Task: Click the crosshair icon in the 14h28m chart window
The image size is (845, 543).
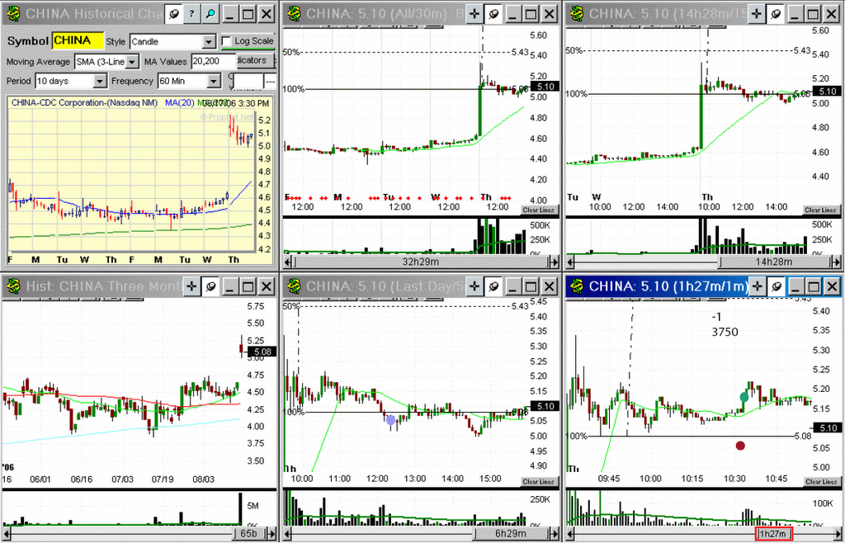Action: tap(757, 14)
